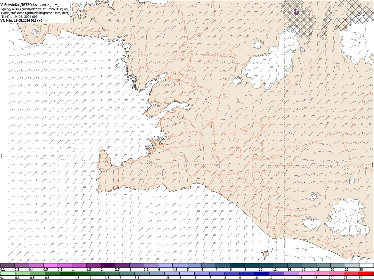This screenshot has height=280, width=374.
Task: Pick the light grey 25–30 snow swatch
Action: 352,265
